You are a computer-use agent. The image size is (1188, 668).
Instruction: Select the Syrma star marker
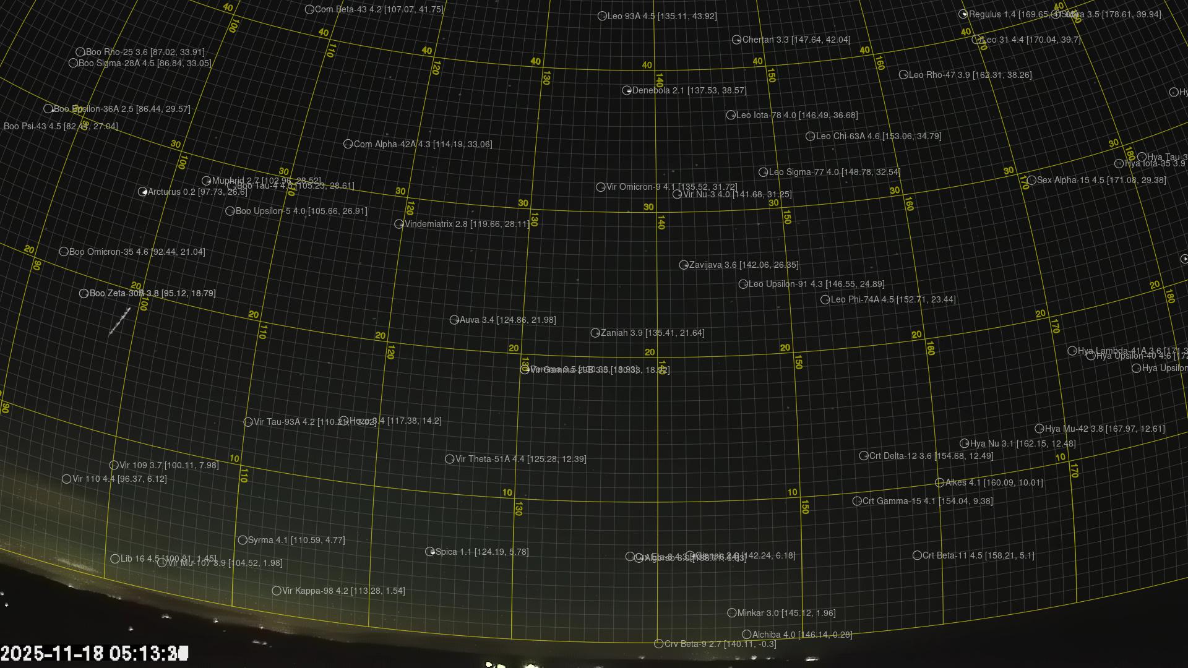point(243,541)
